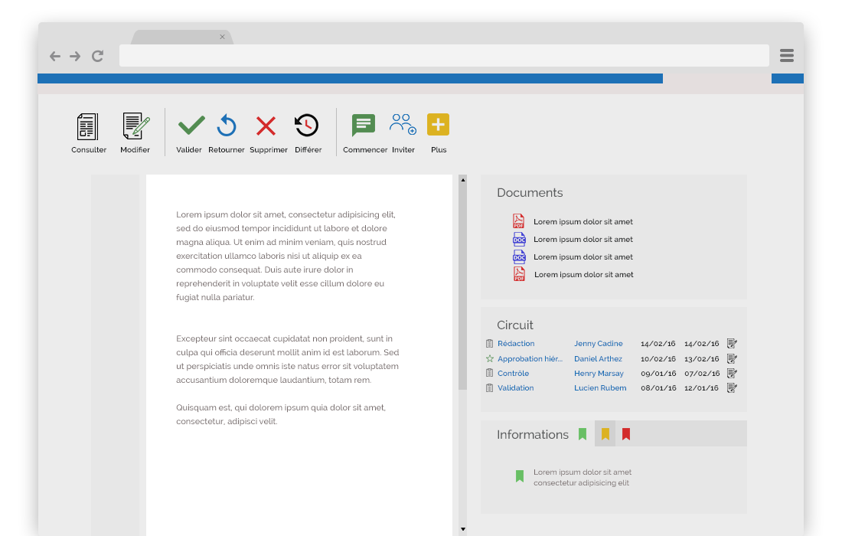Open the yellow Plus button
842x536 pixels.
pos(438,125)
